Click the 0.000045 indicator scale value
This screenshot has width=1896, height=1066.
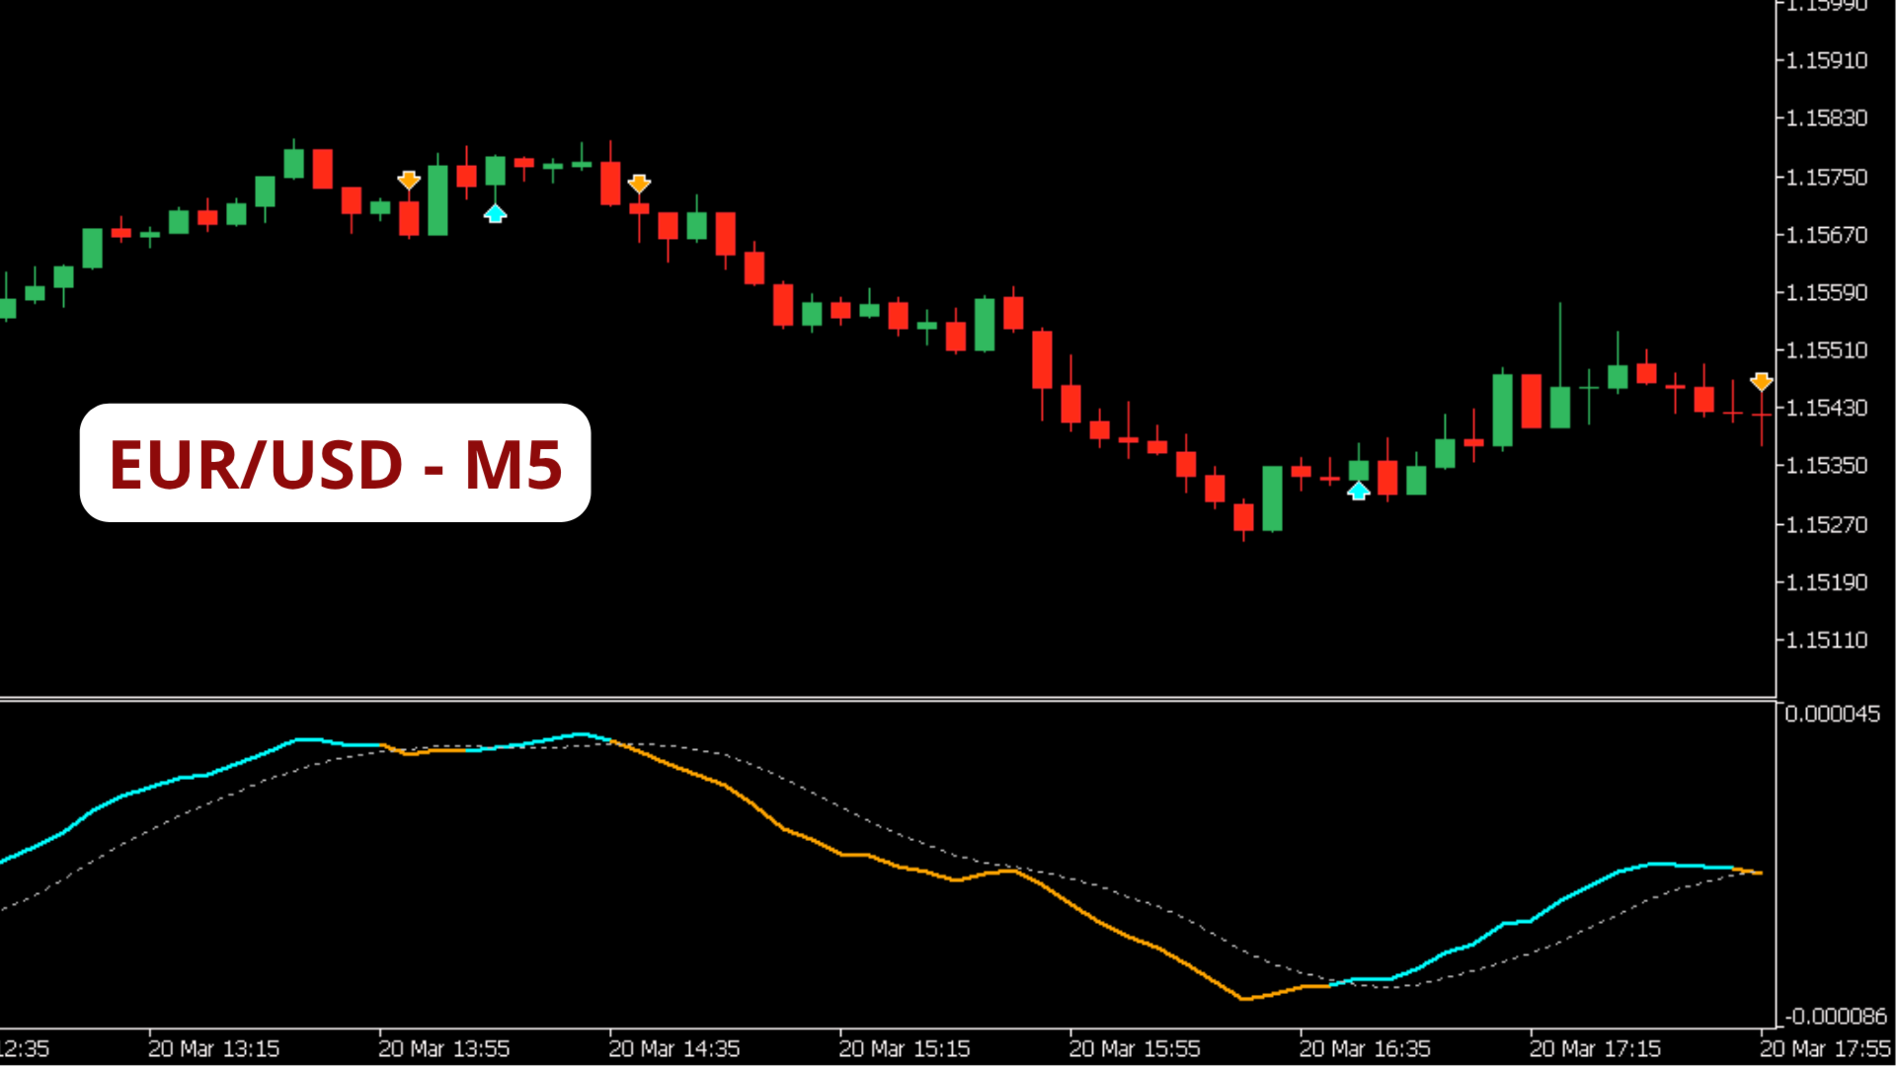pos(1832,714)
